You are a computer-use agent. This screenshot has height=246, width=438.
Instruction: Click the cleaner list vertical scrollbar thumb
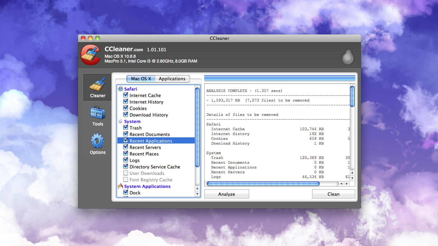click(197, 127)
